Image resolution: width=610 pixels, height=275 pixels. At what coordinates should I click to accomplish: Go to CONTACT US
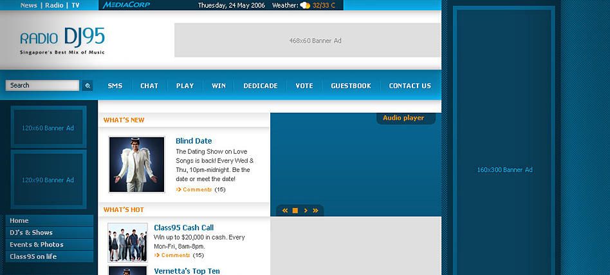pos(410,86)
